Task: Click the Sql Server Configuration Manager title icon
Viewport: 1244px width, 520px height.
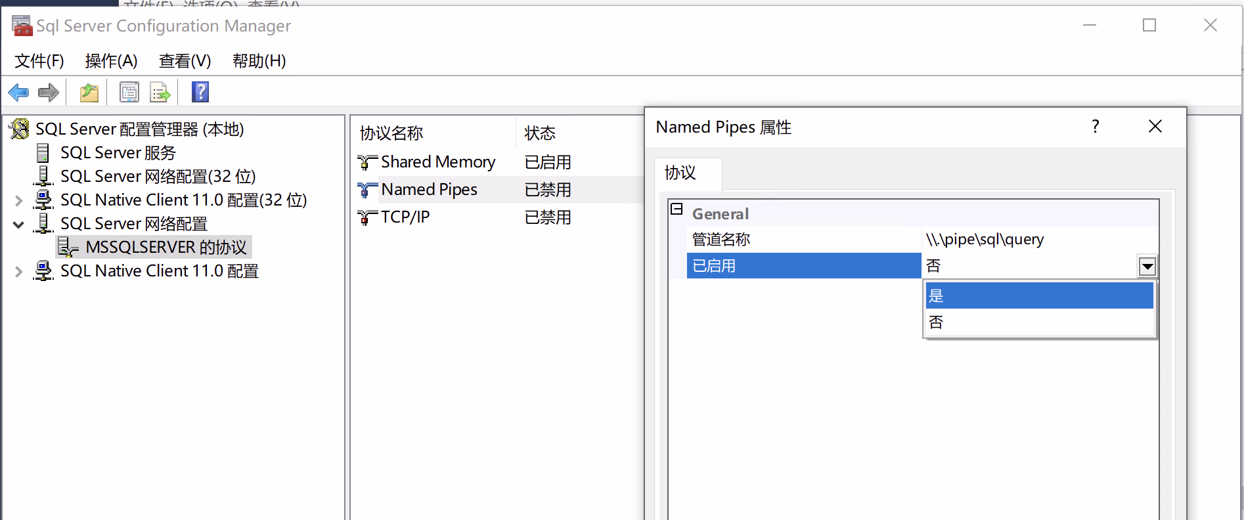Action: [x=22, y=26]
